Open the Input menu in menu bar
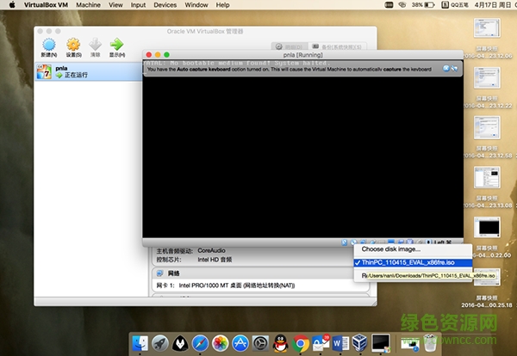This screenshot has height=356, width=517. click(x=138, y=5)
